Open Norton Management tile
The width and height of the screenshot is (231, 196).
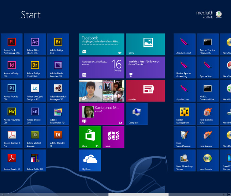point(185,114)
